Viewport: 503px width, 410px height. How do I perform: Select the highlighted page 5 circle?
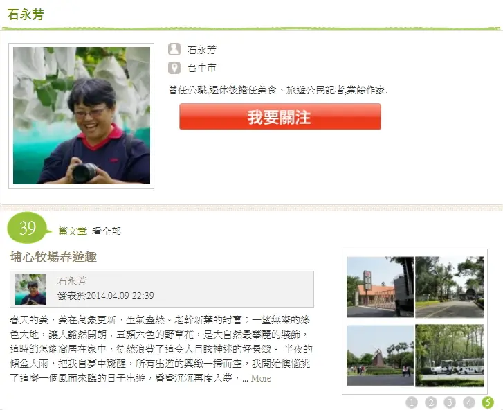(x=488, y=402)
